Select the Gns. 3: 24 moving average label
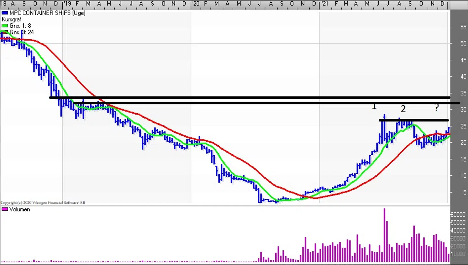 [x=22, y=32]
